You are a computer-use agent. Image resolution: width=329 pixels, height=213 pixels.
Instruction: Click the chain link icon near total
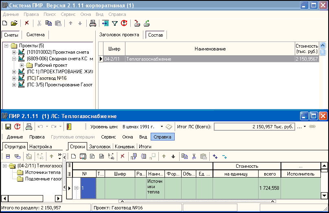pyautogui.click(x=312, y=127)
